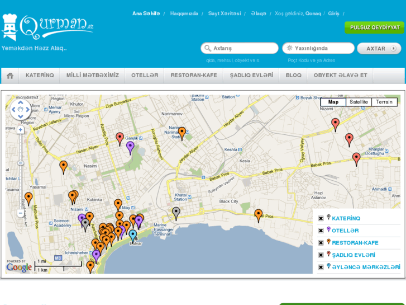406x305 pixels.
Task: Open the MİLLİ MƏTBƏXİMİZ menu
Action: pos(93,76)
